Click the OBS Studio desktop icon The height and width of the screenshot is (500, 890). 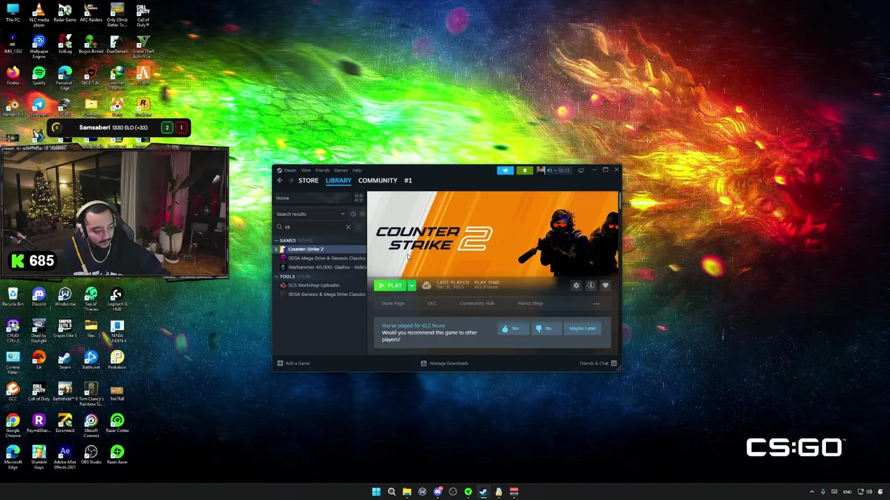coord(91,456)
